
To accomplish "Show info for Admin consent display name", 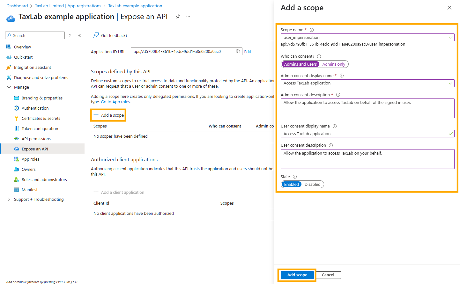I will pyautogui.click(x=342, y=76).
